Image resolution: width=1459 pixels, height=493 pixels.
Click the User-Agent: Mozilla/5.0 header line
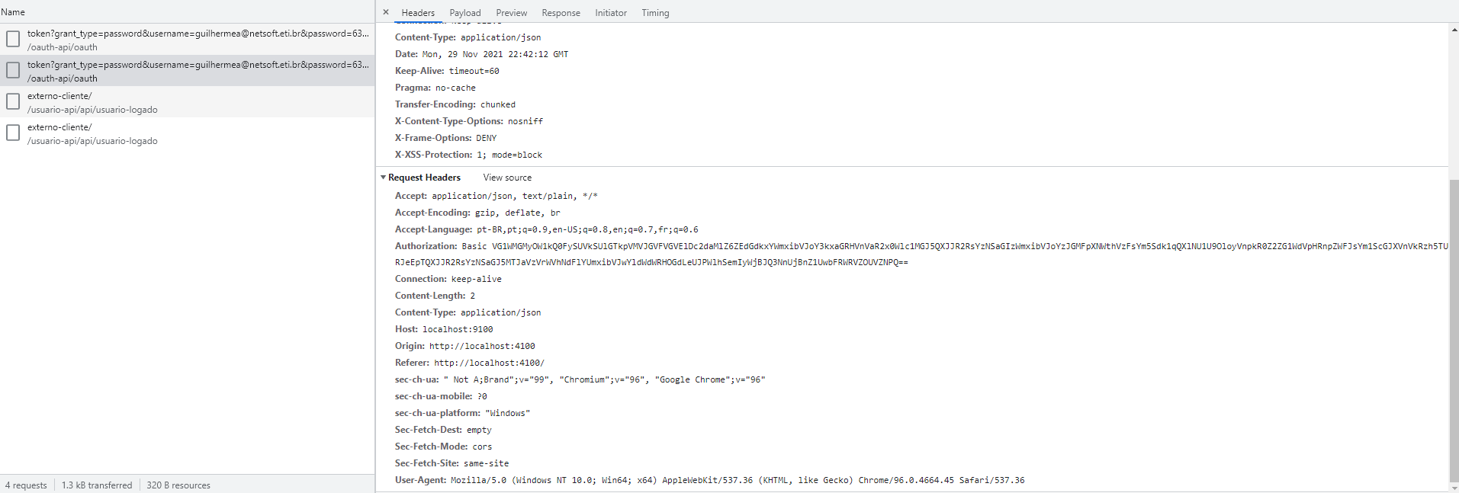710,480
